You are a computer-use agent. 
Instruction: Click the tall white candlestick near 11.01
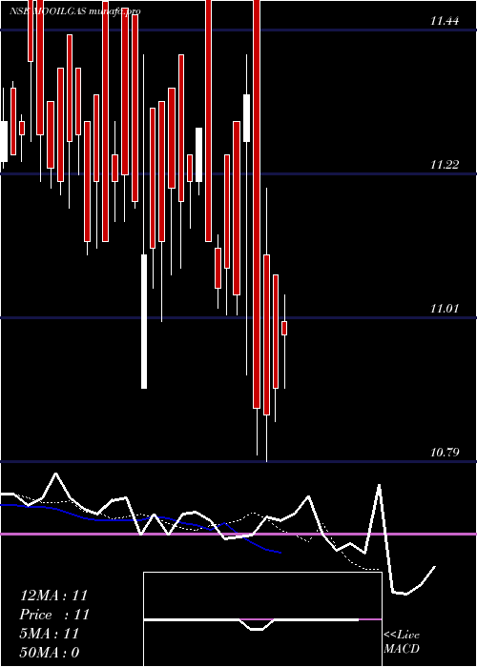coord(144,321)
